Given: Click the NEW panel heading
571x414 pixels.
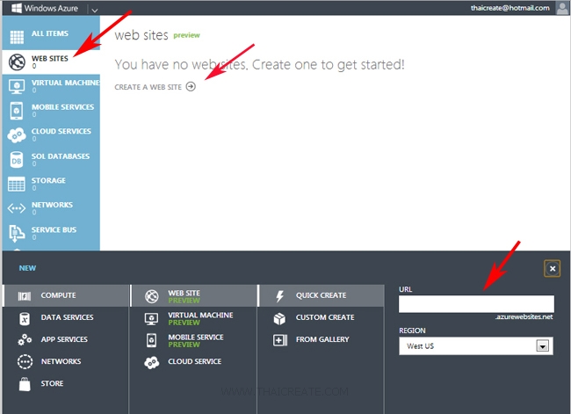Looking at the screenshot, I should click(28, 268).
